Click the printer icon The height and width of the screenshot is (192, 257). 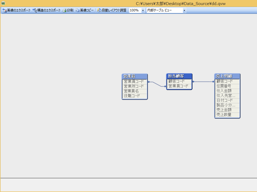(x=65, y=10)
